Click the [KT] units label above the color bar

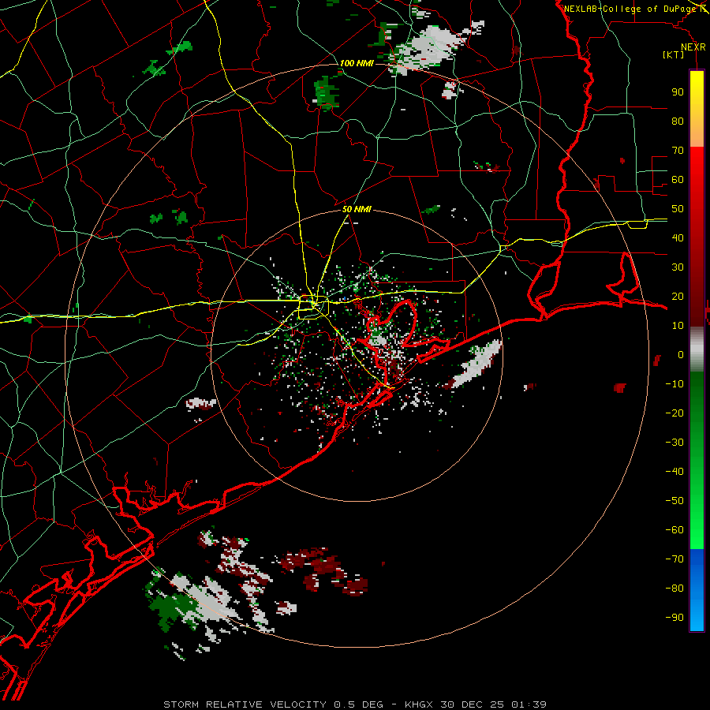(673, 54)
